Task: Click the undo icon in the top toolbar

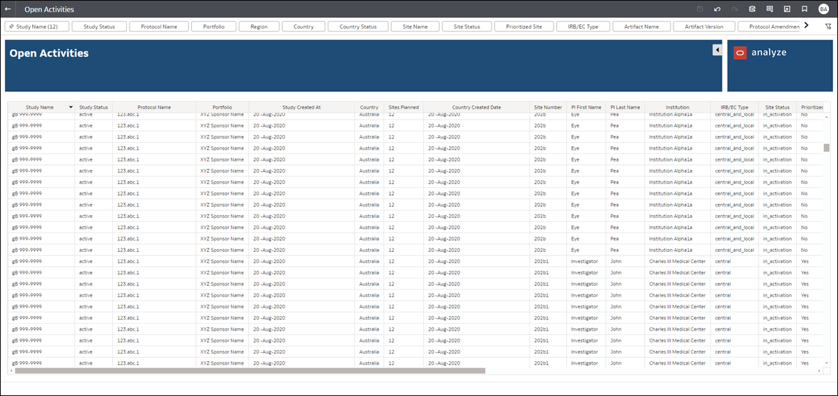Action: (x=717, y=9)
